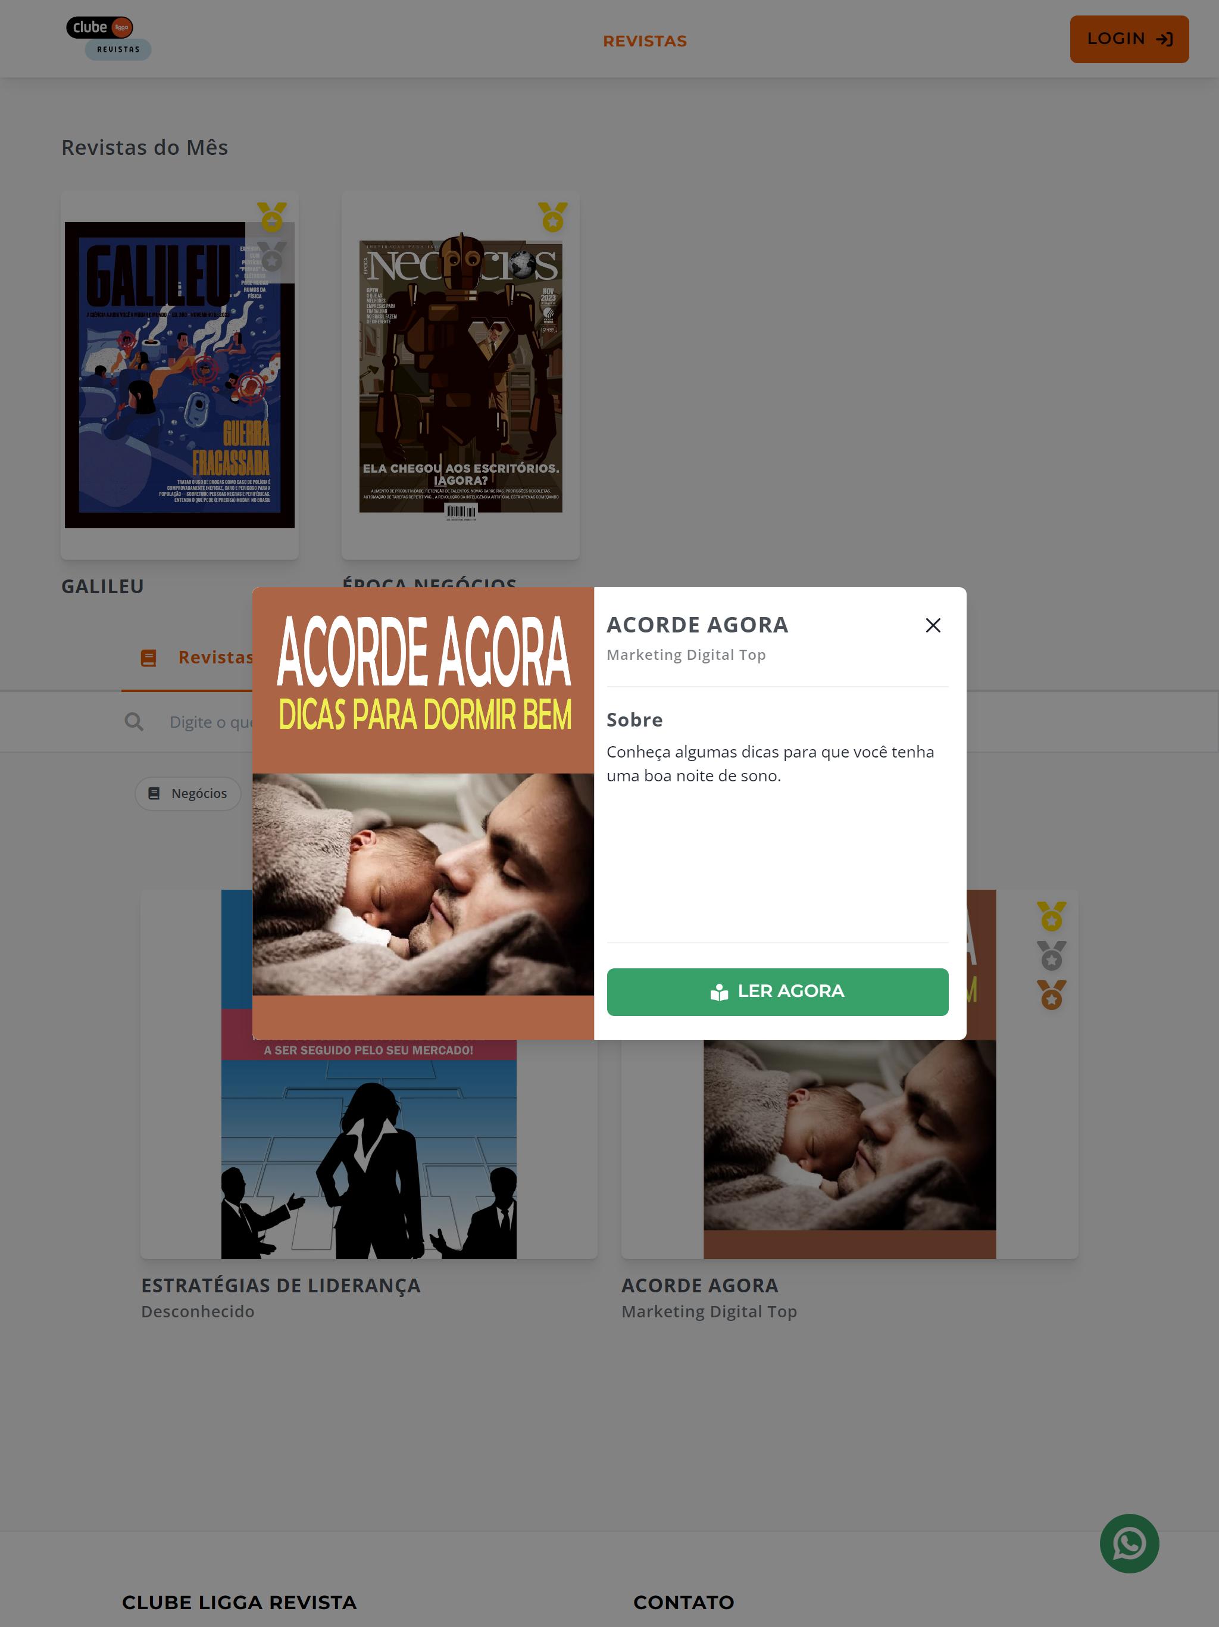This screenshot has width=1219, height=1627.
Task: Focus the search field 'Digite o que'
Action: click(210, 722)
